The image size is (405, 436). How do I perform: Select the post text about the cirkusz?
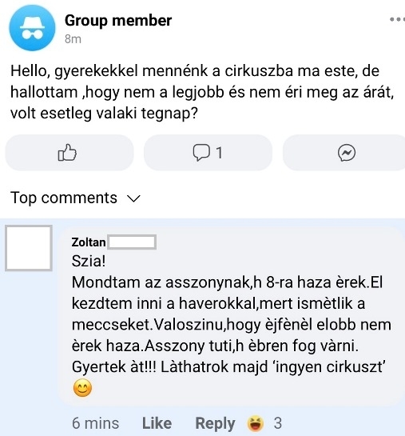(202, 92)
